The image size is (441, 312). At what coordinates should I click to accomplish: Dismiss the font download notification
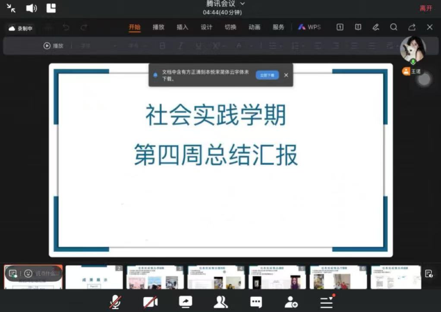click(x=286, y=75)
